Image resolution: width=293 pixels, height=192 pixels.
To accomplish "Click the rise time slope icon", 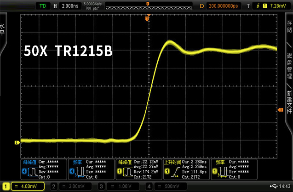I will 175,172.
